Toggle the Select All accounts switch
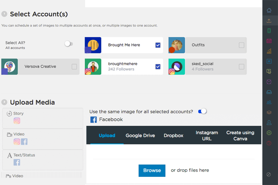 (x=69, y=44)
